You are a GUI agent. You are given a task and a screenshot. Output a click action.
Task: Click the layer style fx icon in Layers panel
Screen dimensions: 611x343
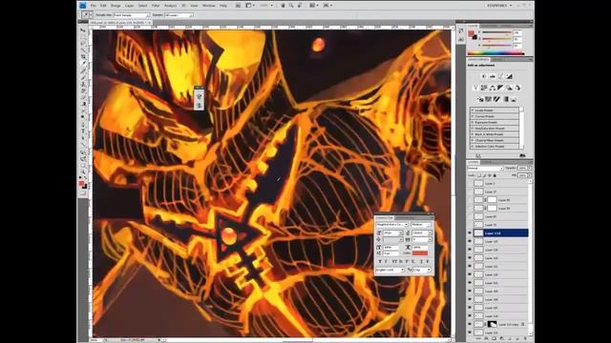(x=486, y=338)
